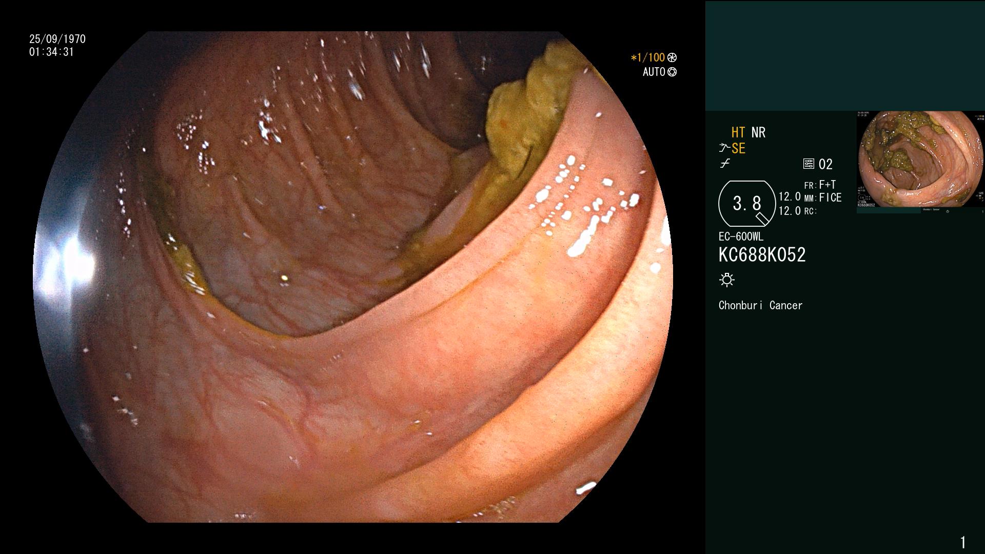Viewport: 985px width, 554px height.
Task: Click the structure enhancement curve icon beside SE
Action: coord(724,148)
